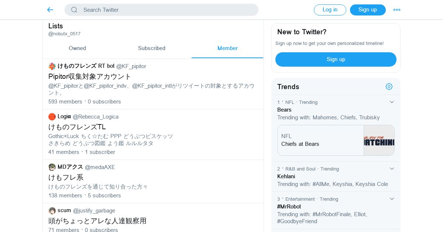Expand the #MrRobot trend chevron
Image resolution: width=443 pixels, height=232 pixels.
point(392,199)
